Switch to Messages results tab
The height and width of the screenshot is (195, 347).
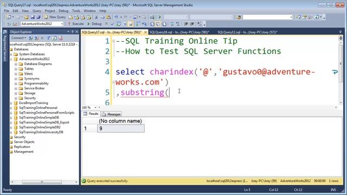(x=111, y=114)
